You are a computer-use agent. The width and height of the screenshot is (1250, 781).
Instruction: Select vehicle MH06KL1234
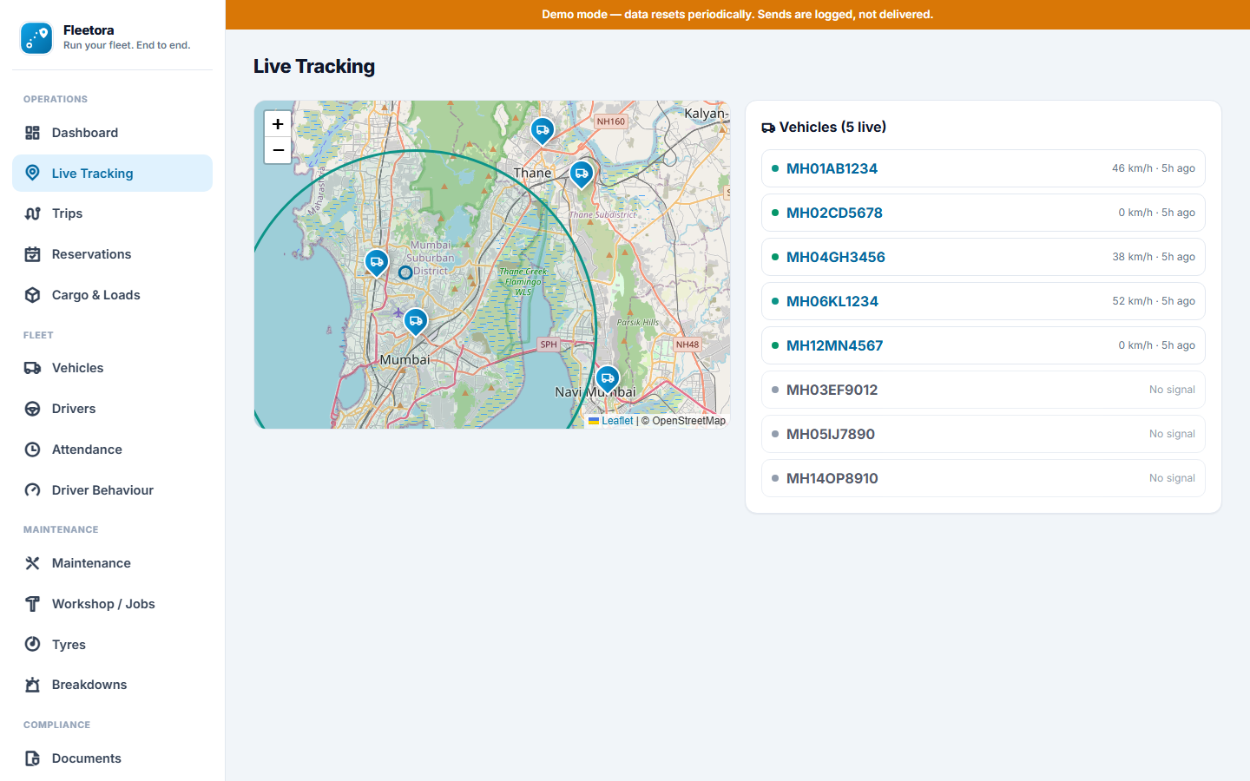pos(984,301)
